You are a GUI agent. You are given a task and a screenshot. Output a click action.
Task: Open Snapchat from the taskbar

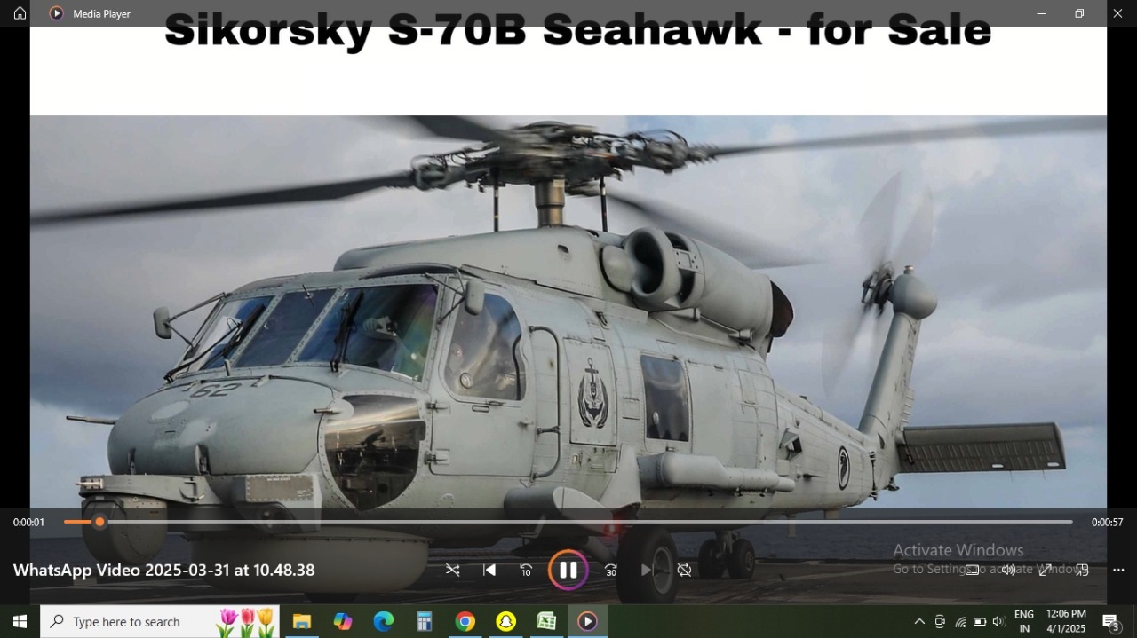506,622
